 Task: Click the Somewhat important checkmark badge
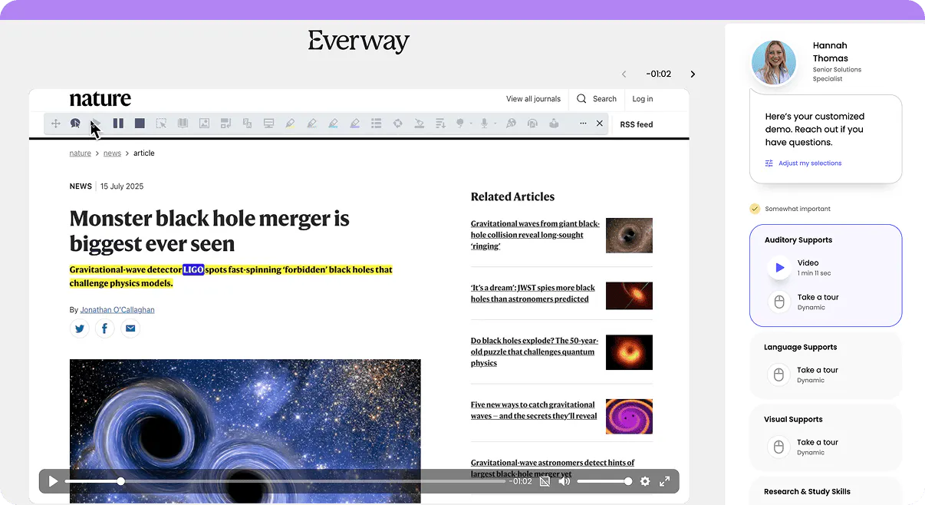coord(755,209)
